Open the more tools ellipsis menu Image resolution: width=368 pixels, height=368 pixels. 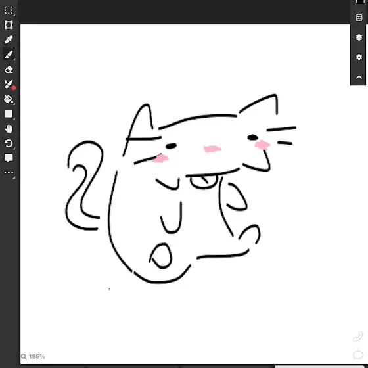click(9, 173)
